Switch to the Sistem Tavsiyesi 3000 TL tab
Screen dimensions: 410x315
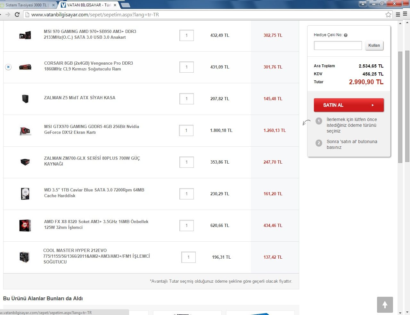pyautogui.click(x=26, y=5)
